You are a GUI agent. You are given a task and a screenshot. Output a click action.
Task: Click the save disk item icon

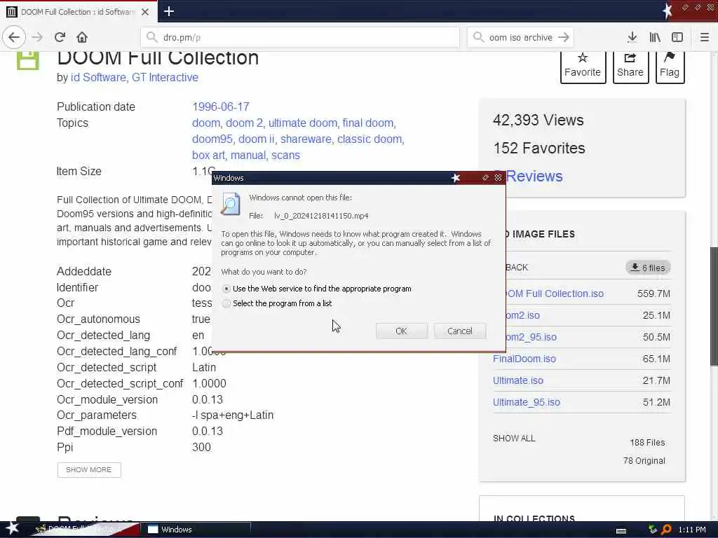(27, 60)
